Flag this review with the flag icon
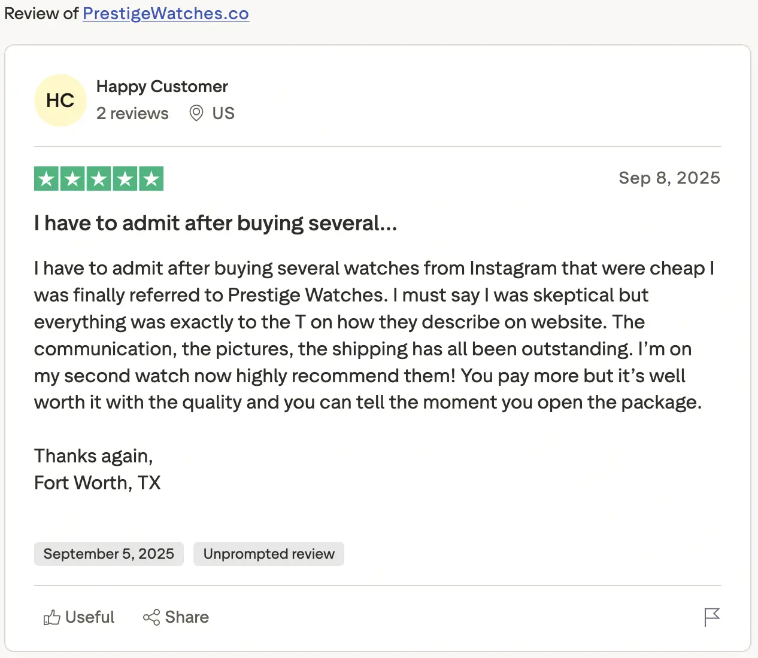 click(712, 617)
